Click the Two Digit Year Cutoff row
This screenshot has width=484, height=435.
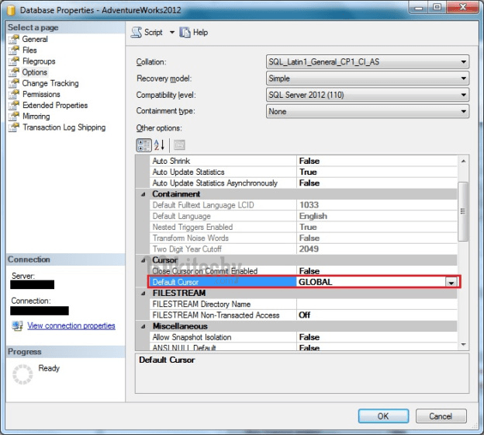pos(304,249)
